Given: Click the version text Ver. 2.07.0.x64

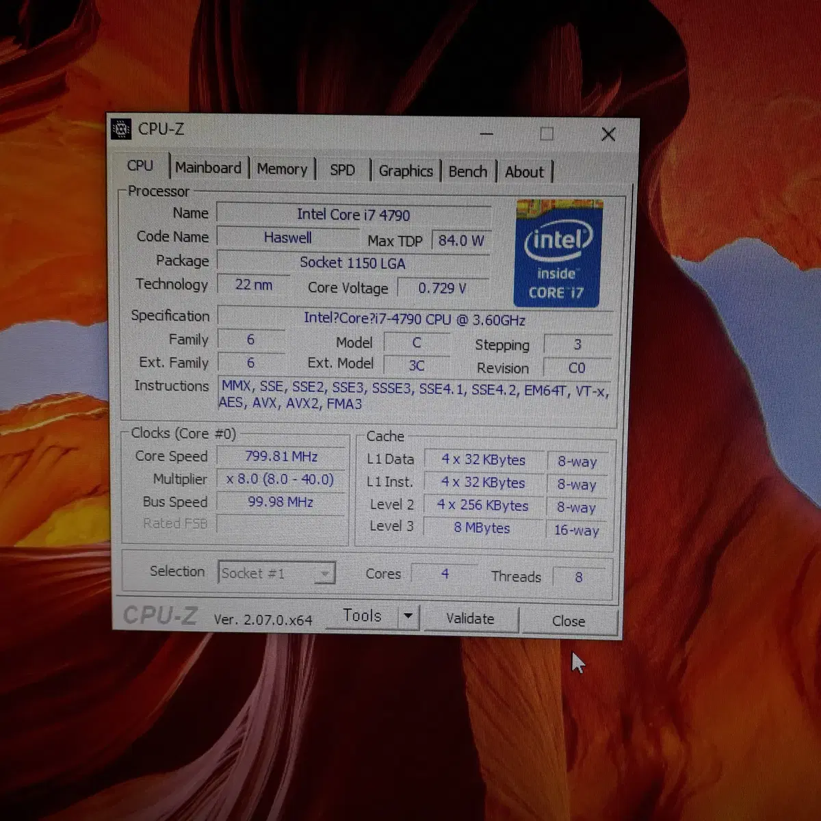Looking at the screenshot, I should [263, 619].
